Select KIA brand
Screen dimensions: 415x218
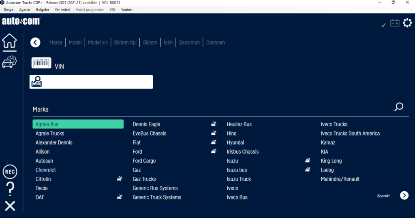325,152
